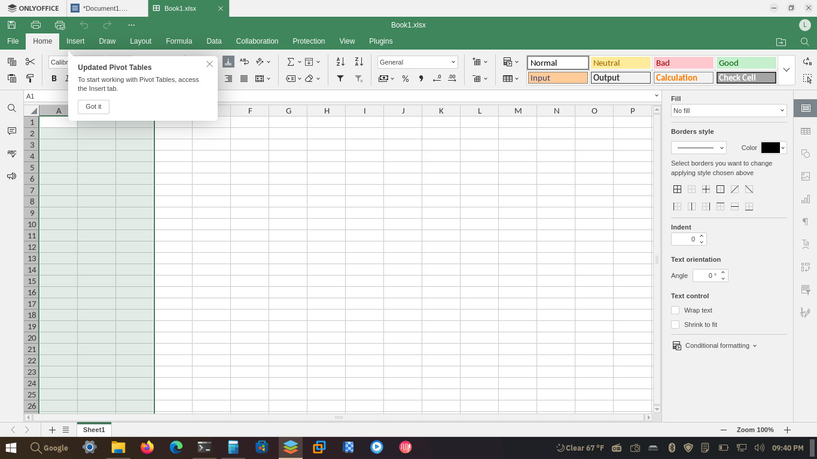Toggle bold formatting

pos(54,78)
